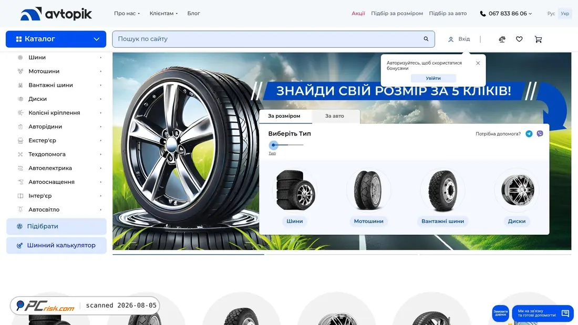Contact support via Telegram icon
This screenshot has height=325, width=578.
(x=529, y=134)
